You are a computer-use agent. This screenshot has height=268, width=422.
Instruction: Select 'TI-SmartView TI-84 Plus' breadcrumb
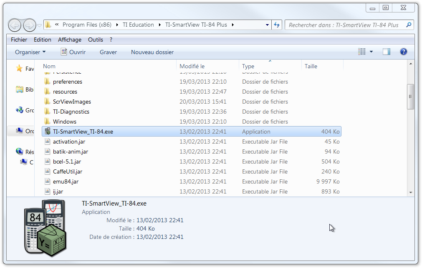coord(196,25)
